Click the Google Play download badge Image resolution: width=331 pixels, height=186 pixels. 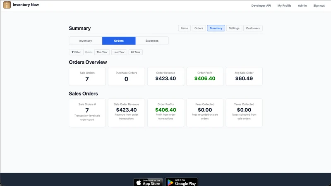click(x=182, y=182)
